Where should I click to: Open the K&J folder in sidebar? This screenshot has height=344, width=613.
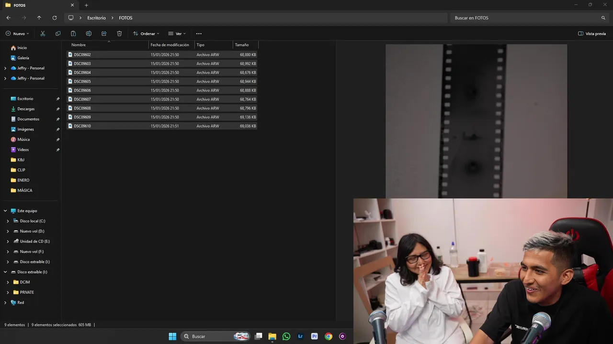click(x=21, y=160)
